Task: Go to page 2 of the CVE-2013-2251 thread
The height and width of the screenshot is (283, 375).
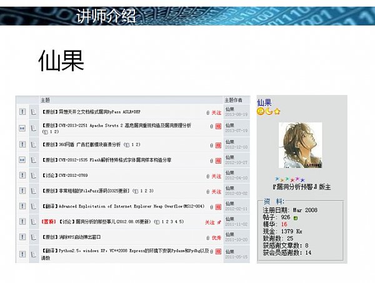Action: (55, 131)
